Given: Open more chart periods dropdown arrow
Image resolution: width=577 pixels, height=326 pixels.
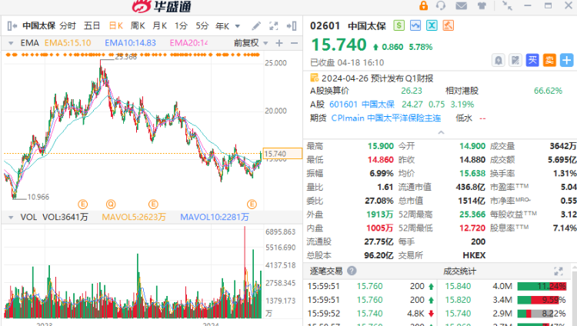Looking at the screenshot, I should [x=238, y=26].
